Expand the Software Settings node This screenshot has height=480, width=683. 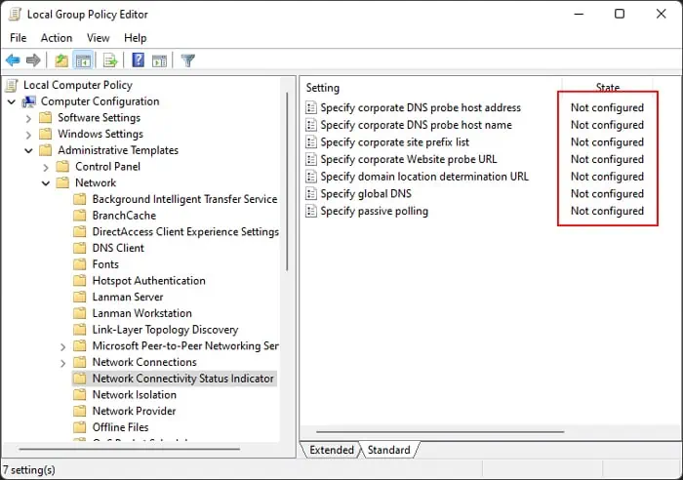(28, 118)
